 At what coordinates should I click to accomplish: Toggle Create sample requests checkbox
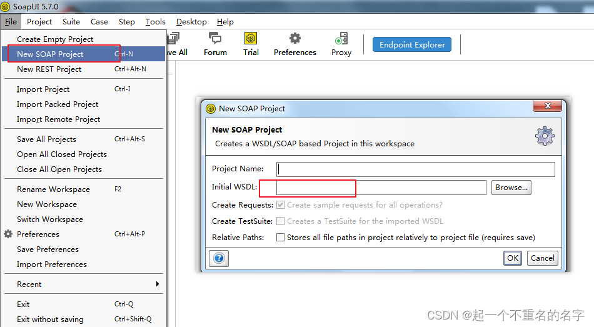(280, 205)
